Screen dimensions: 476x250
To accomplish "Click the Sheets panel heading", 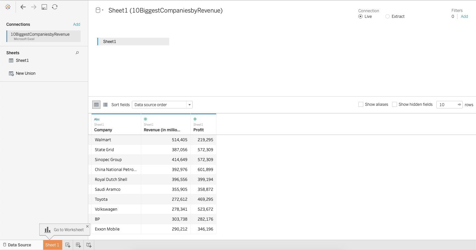I will pyautogui.click(x=13, y=53).
